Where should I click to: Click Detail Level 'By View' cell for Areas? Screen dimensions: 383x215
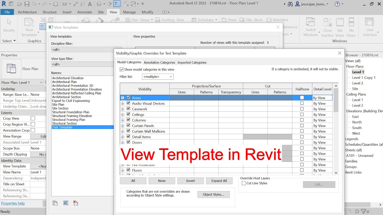(323, 98)
